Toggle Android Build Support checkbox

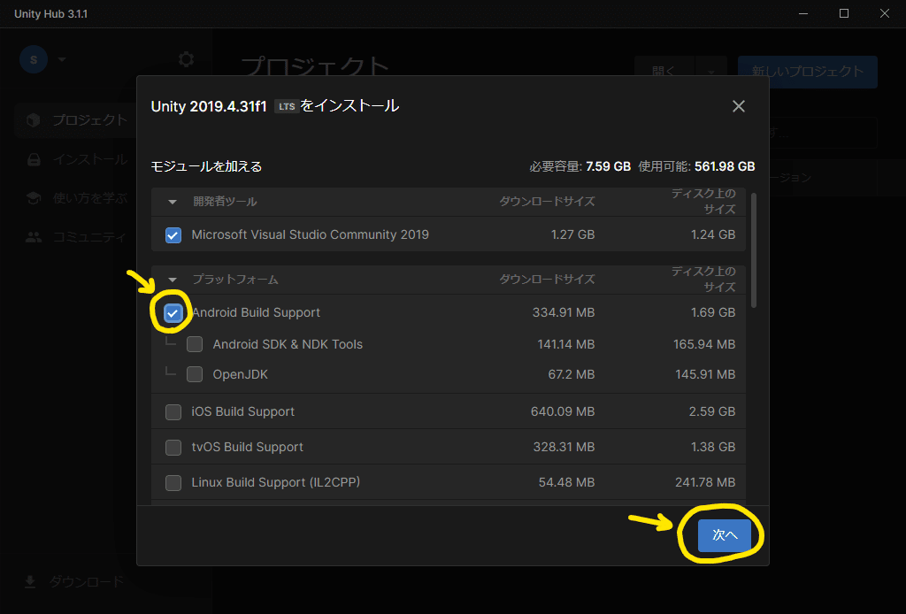pos(173,312)
